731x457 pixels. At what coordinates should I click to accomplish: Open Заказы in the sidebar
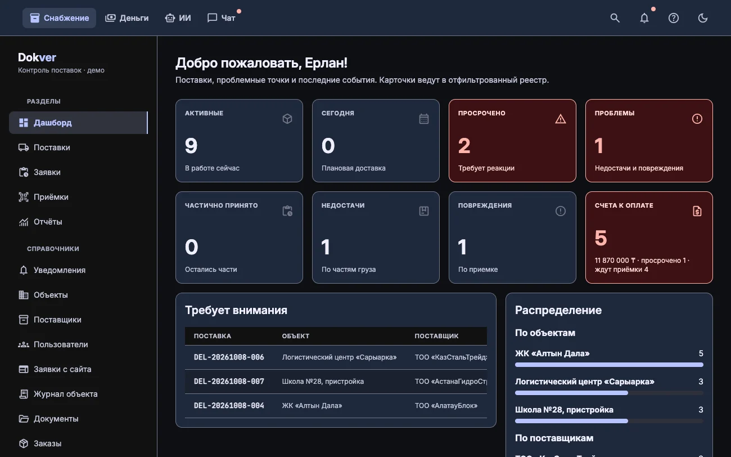pos(78,443)
